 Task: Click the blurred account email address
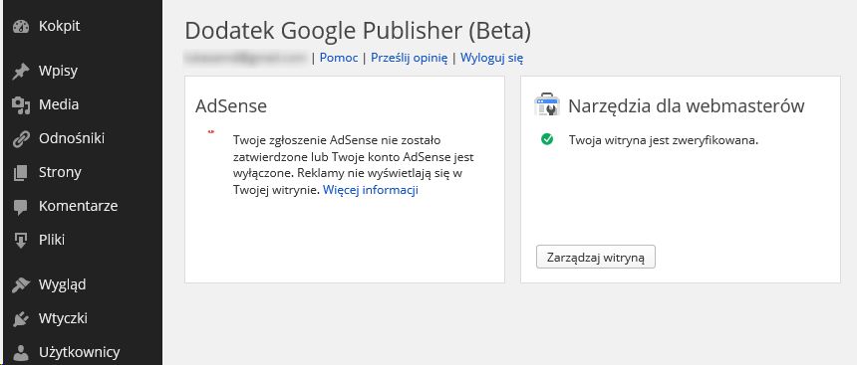(245, 58)
